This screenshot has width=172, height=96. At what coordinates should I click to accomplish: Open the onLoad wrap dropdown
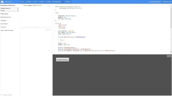[x=9, y=10]
